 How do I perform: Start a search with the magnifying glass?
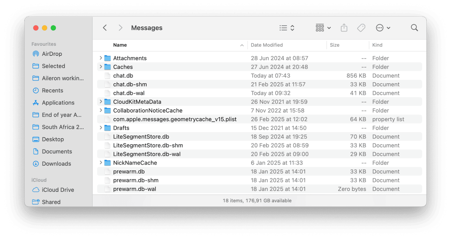point(414,28)
